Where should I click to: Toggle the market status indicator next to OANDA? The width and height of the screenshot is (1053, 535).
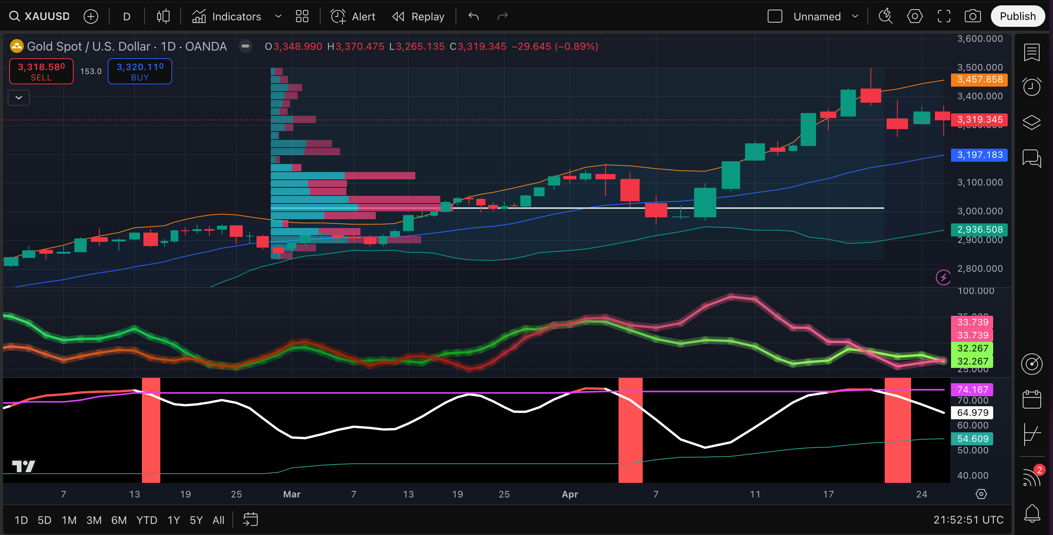pos(245,46)
